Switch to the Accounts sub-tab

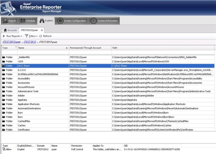[10, 30]
